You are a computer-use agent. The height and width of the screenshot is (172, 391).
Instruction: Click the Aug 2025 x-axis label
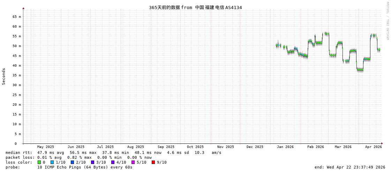135,147
